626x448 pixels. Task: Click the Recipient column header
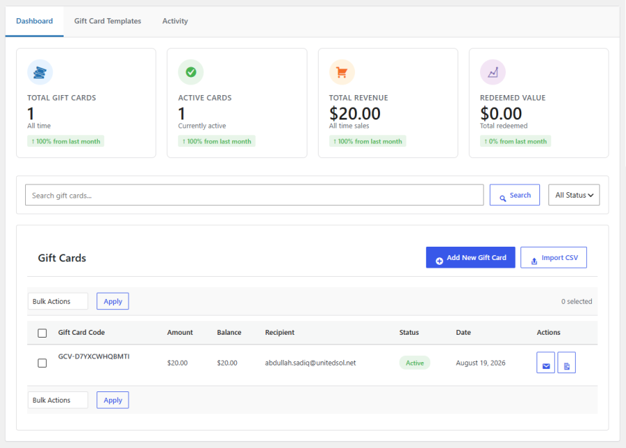click(280, 333)
